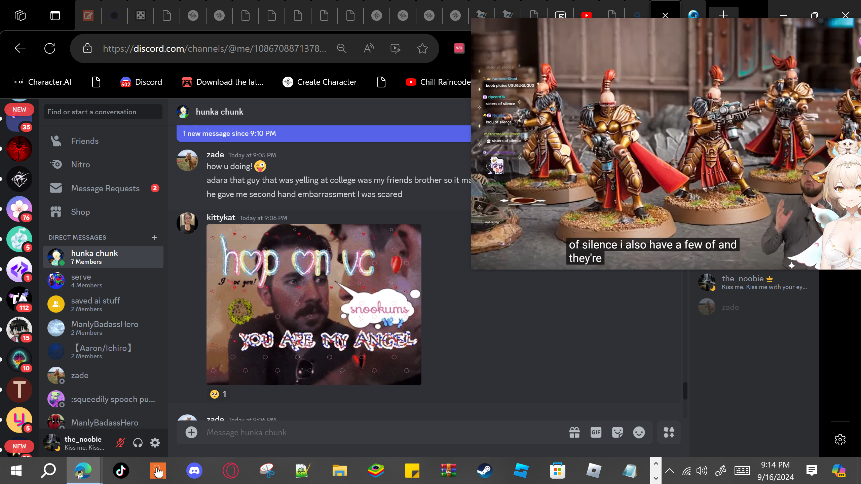Open the ManlyBadassHero 2 Members group
This screenshot has height=484, width=861.
click(103, 328)
